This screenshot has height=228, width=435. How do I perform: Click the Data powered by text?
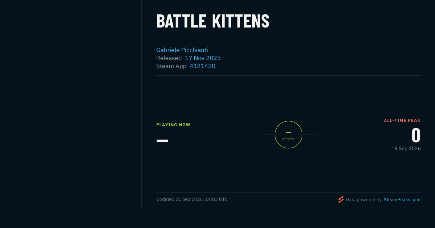364,199
